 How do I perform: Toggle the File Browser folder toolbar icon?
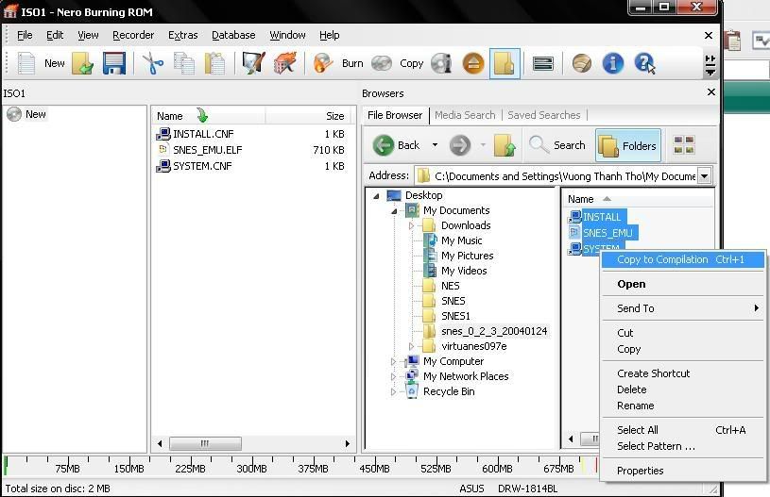[505, 64]
